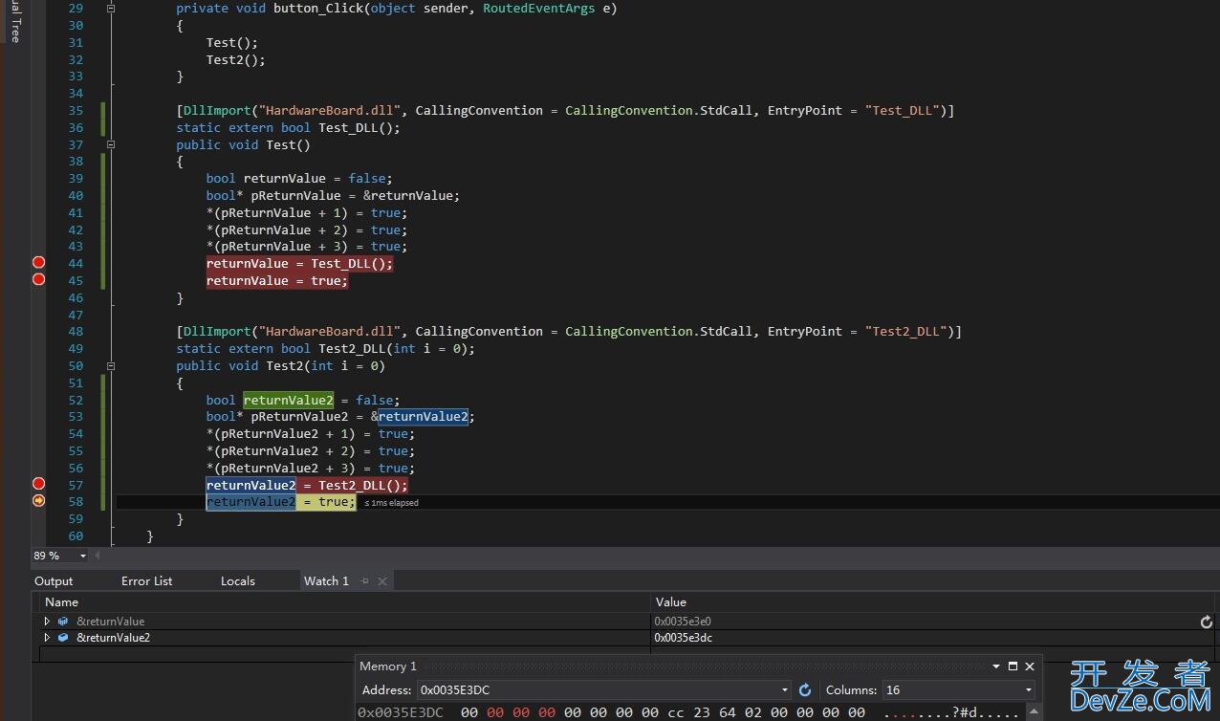Switch to the Locals tab

click(x=237, y=580)
